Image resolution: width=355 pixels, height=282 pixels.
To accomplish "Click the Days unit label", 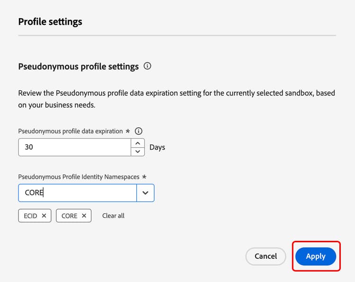I will 157,147.
